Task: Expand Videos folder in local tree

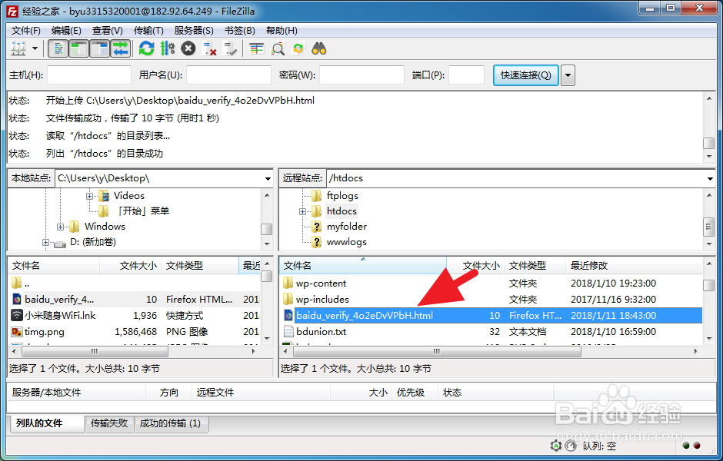Action: pyautogui.click(x=89, y=196)
